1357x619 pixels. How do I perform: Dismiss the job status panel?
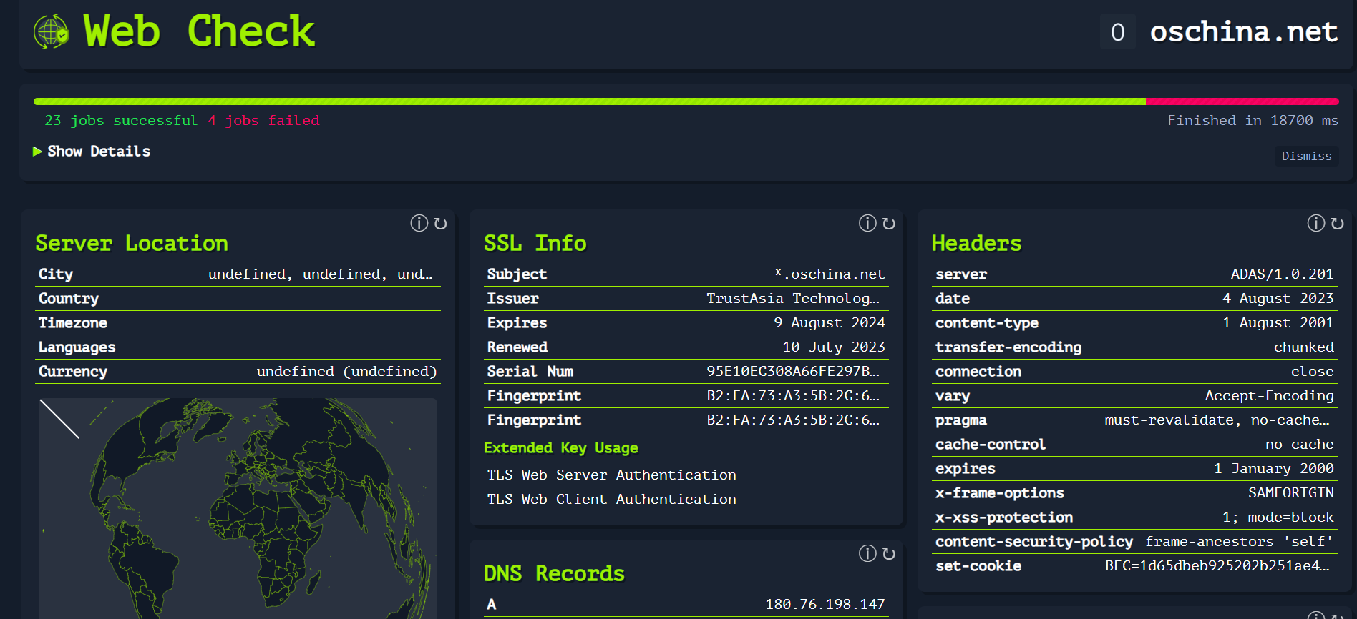tap(1306, 156)
